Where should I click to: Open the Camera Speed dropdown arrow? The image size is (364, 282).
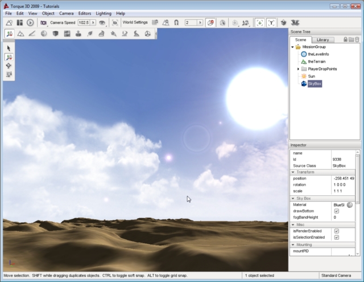tap(94, 22)
